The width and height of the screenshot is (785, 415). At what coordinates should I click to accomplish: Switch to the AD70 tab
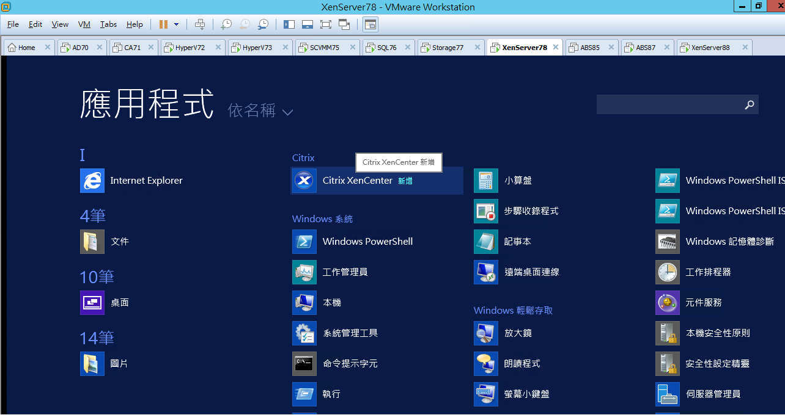(82, 48)
